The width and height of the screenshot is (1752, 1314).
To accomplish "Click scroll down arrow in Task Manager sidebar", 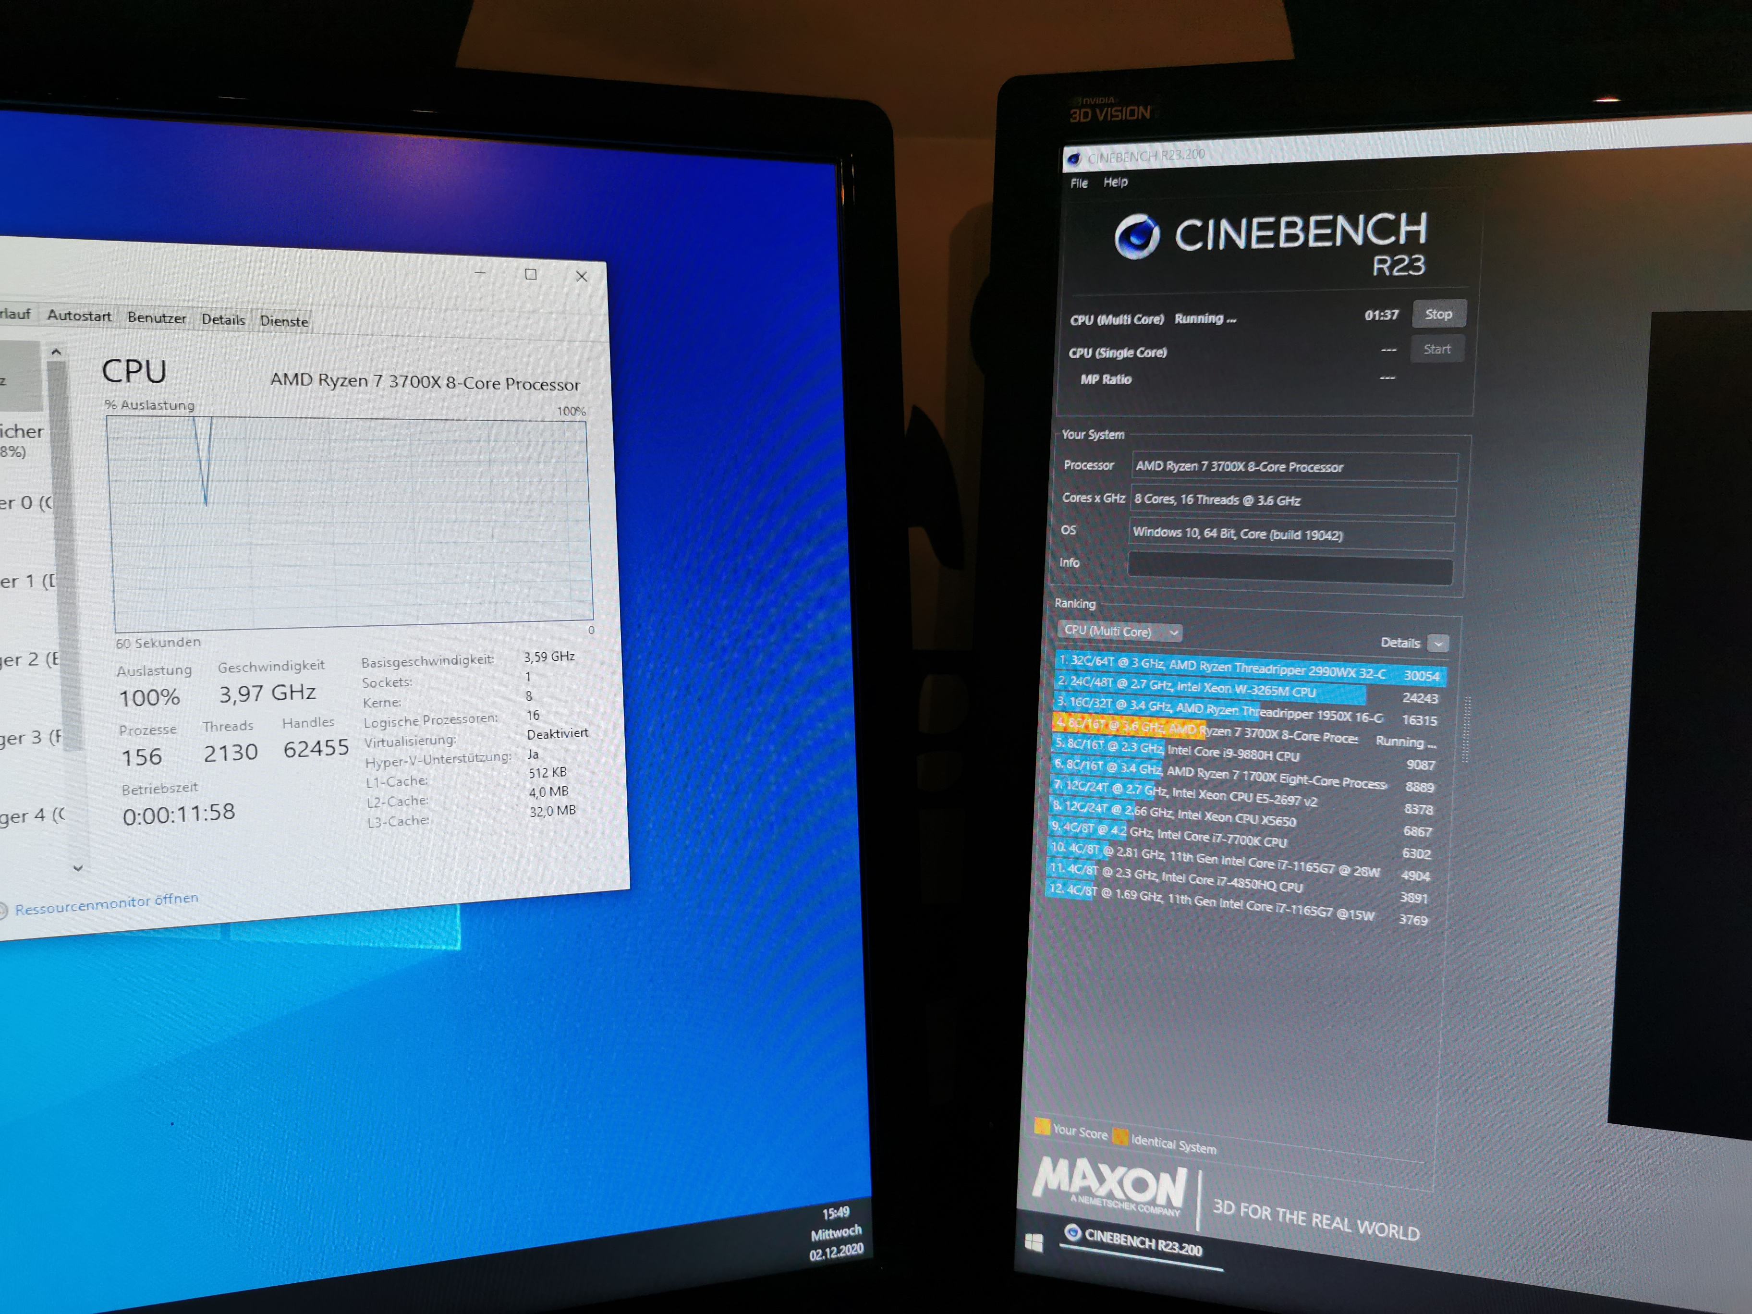I will coord(78,868).
